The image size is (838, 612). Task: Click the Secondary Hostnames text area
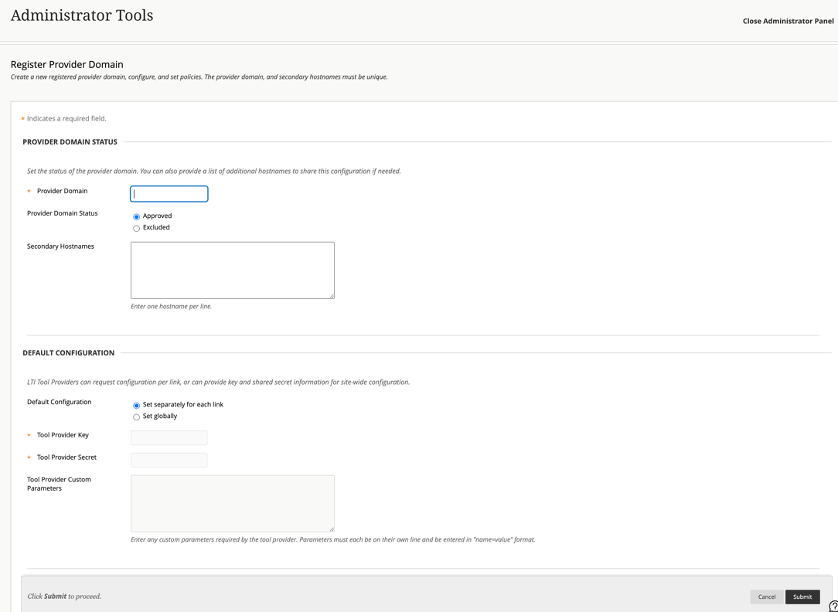coord(233,270)
